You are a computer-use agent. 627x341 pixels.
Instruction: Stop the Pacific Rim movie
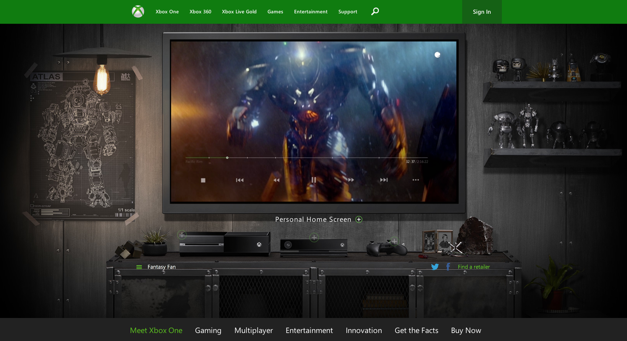coord(203,180)
